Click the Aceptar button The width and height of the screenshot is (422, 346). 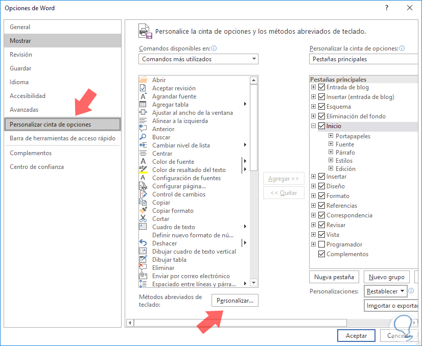pyautogui.click(x=356, y=335)
